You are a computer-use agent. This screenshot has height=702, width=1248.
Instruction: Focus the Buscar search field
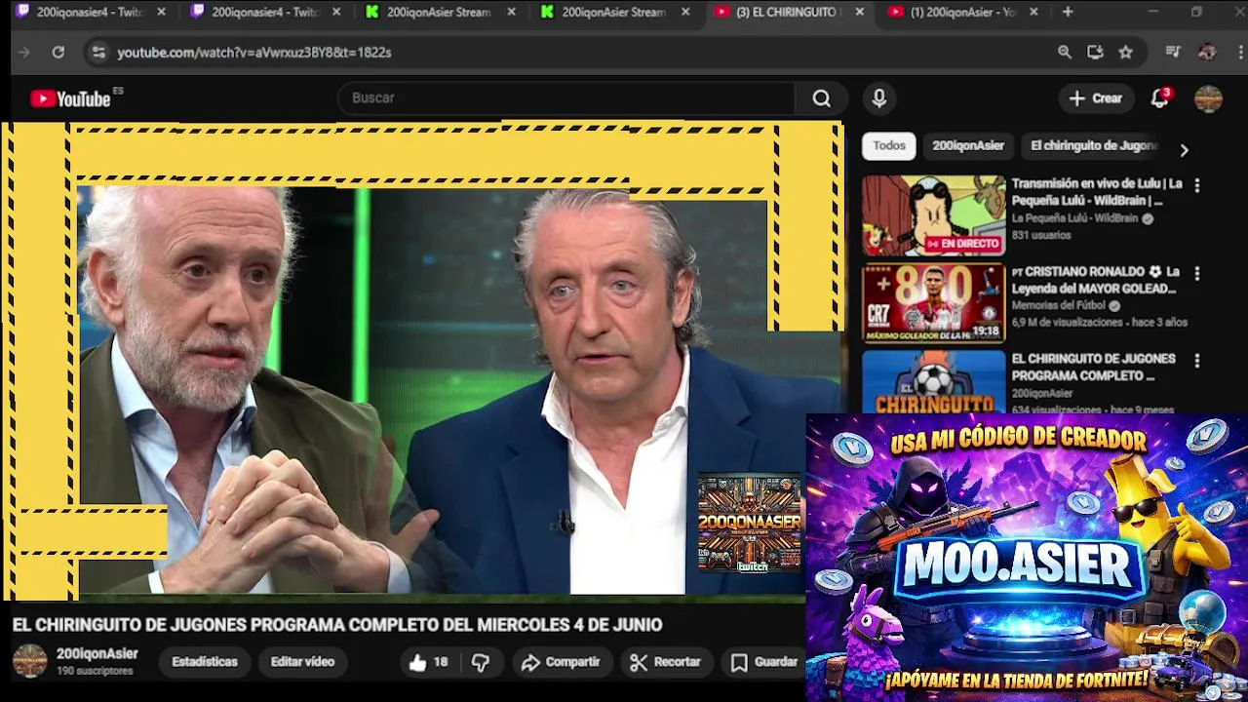point(567,98)
